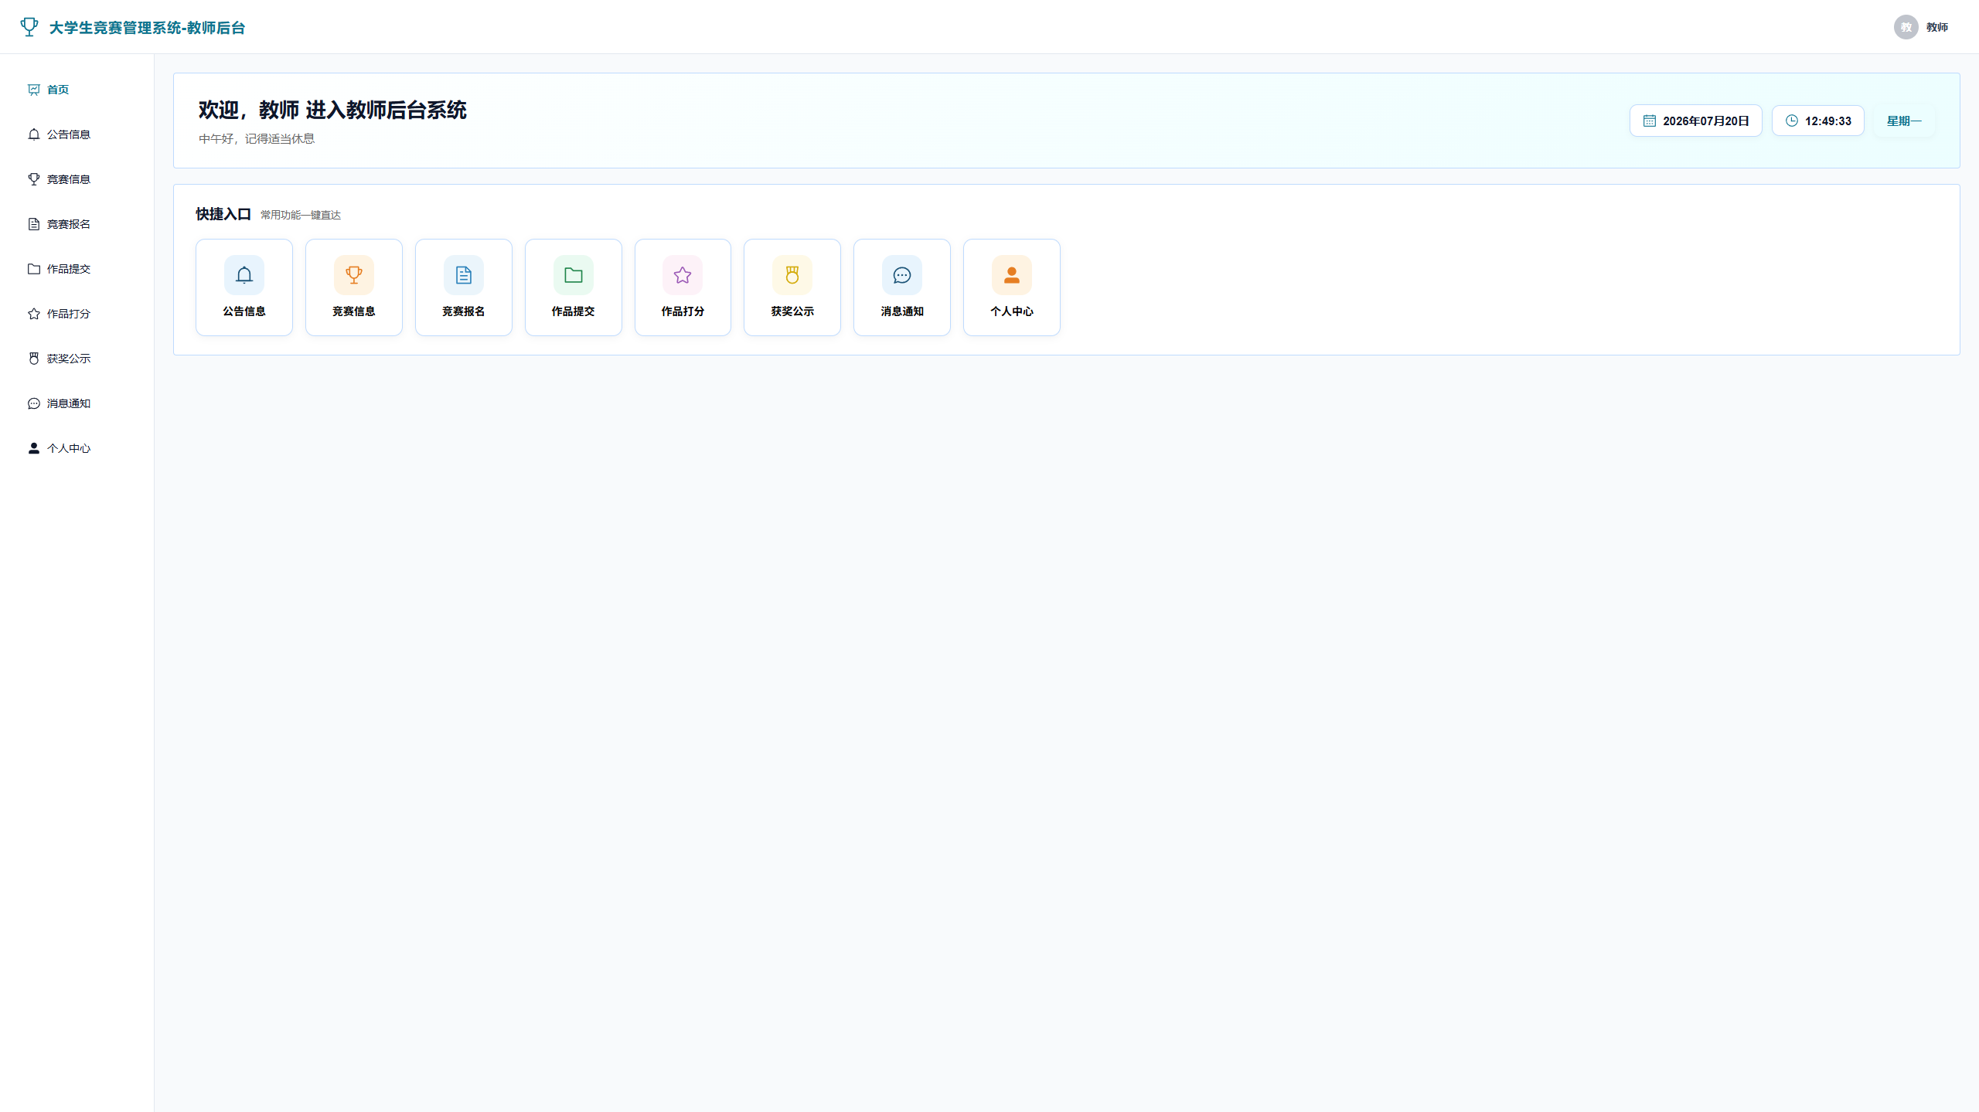Click the star icon beside sidebar 作品打分

pyautogui.click(x=34, y=314)
